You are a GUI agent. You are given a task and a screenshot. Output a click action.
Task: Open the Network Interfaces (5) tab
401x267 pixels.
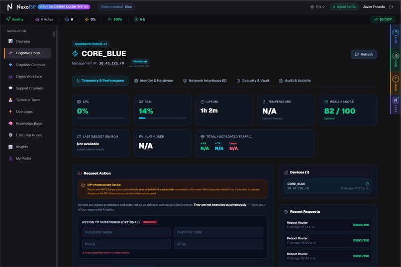205,81
